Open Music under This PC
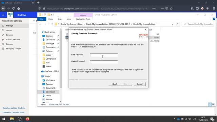The image size is (217, 122). coord(48,96)
